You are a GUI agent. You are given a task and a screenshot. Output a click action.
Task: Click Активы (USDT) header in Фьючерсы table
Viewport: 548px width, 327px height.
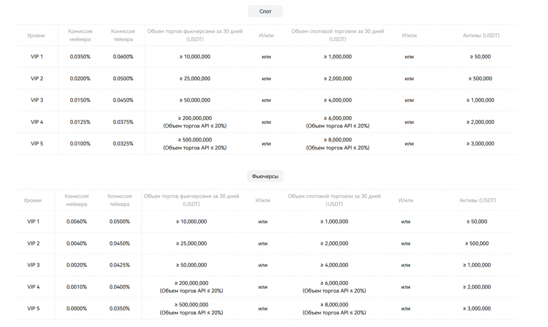pos(477,200)
